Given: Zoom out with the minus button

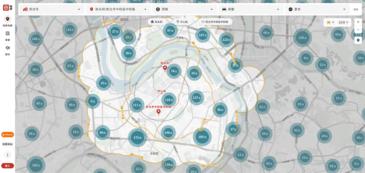Looking at the screenshot, I should [x=358, y=30].
